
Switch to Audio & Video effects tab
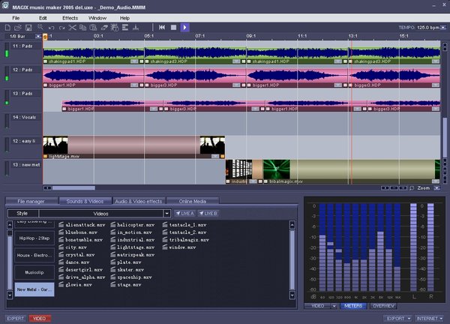(139, 201)
